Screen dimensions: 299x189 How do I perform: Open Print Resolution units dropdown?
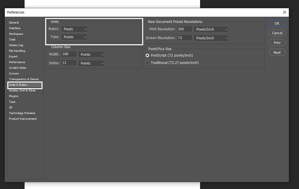click(x=211, y=29)
